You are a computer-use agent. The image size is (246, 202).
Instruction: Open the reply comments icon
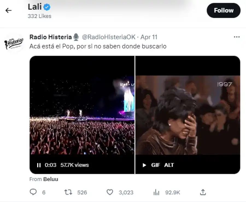[x=33, y=192]
